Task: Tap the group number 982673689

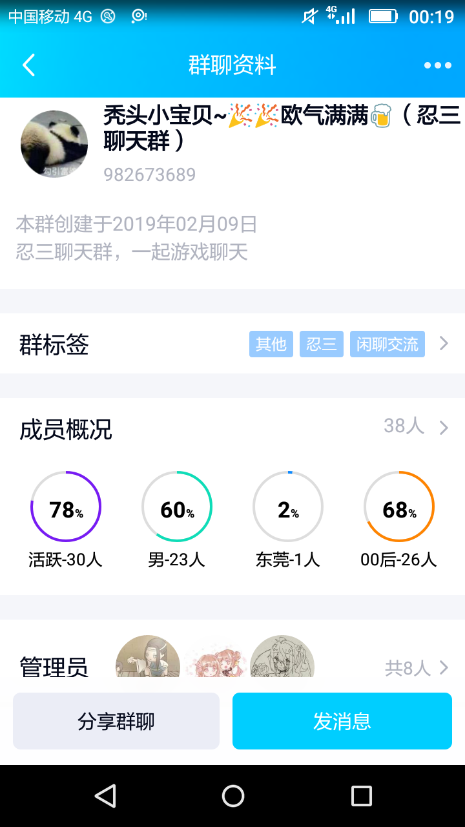Action: coord(150,175)
